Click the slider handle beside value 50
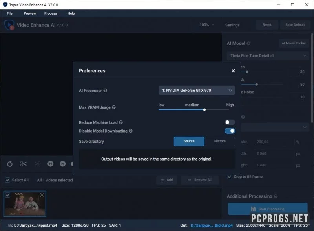This screenshot has height=231, width=314. (257, 85)
